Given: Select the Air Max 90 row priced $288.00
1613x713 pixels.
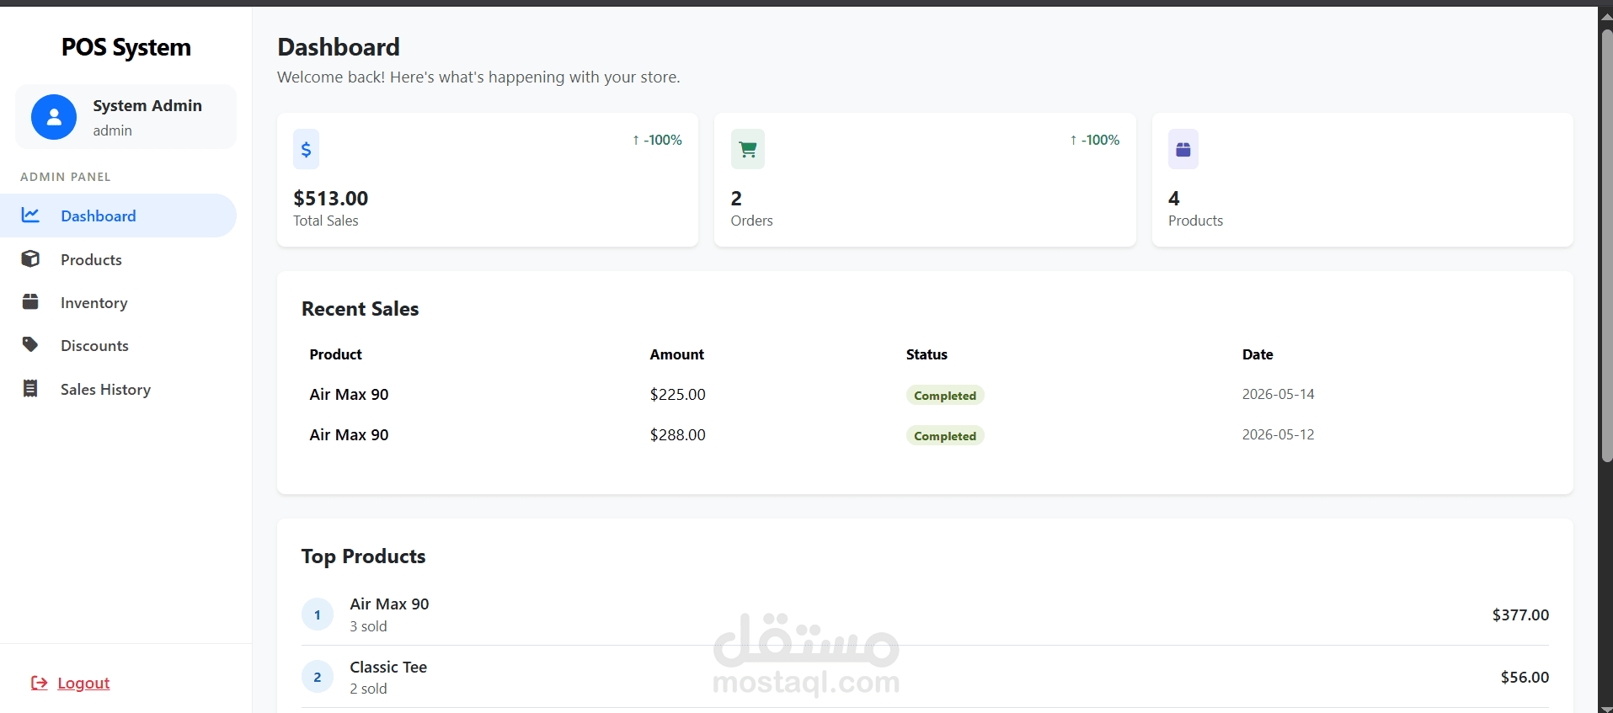Looking at the screenshot, I should point(925,434).
